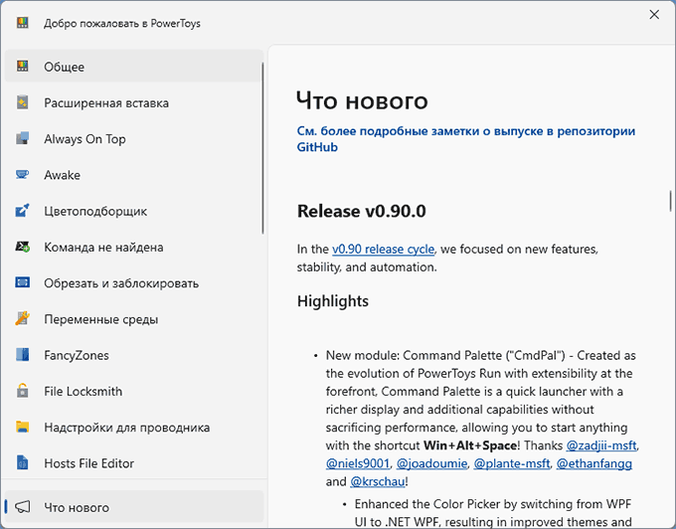Click the Win+Alt+Space shortcut text
The width and height of the screenshot is (676, 529).
(470, 445)
